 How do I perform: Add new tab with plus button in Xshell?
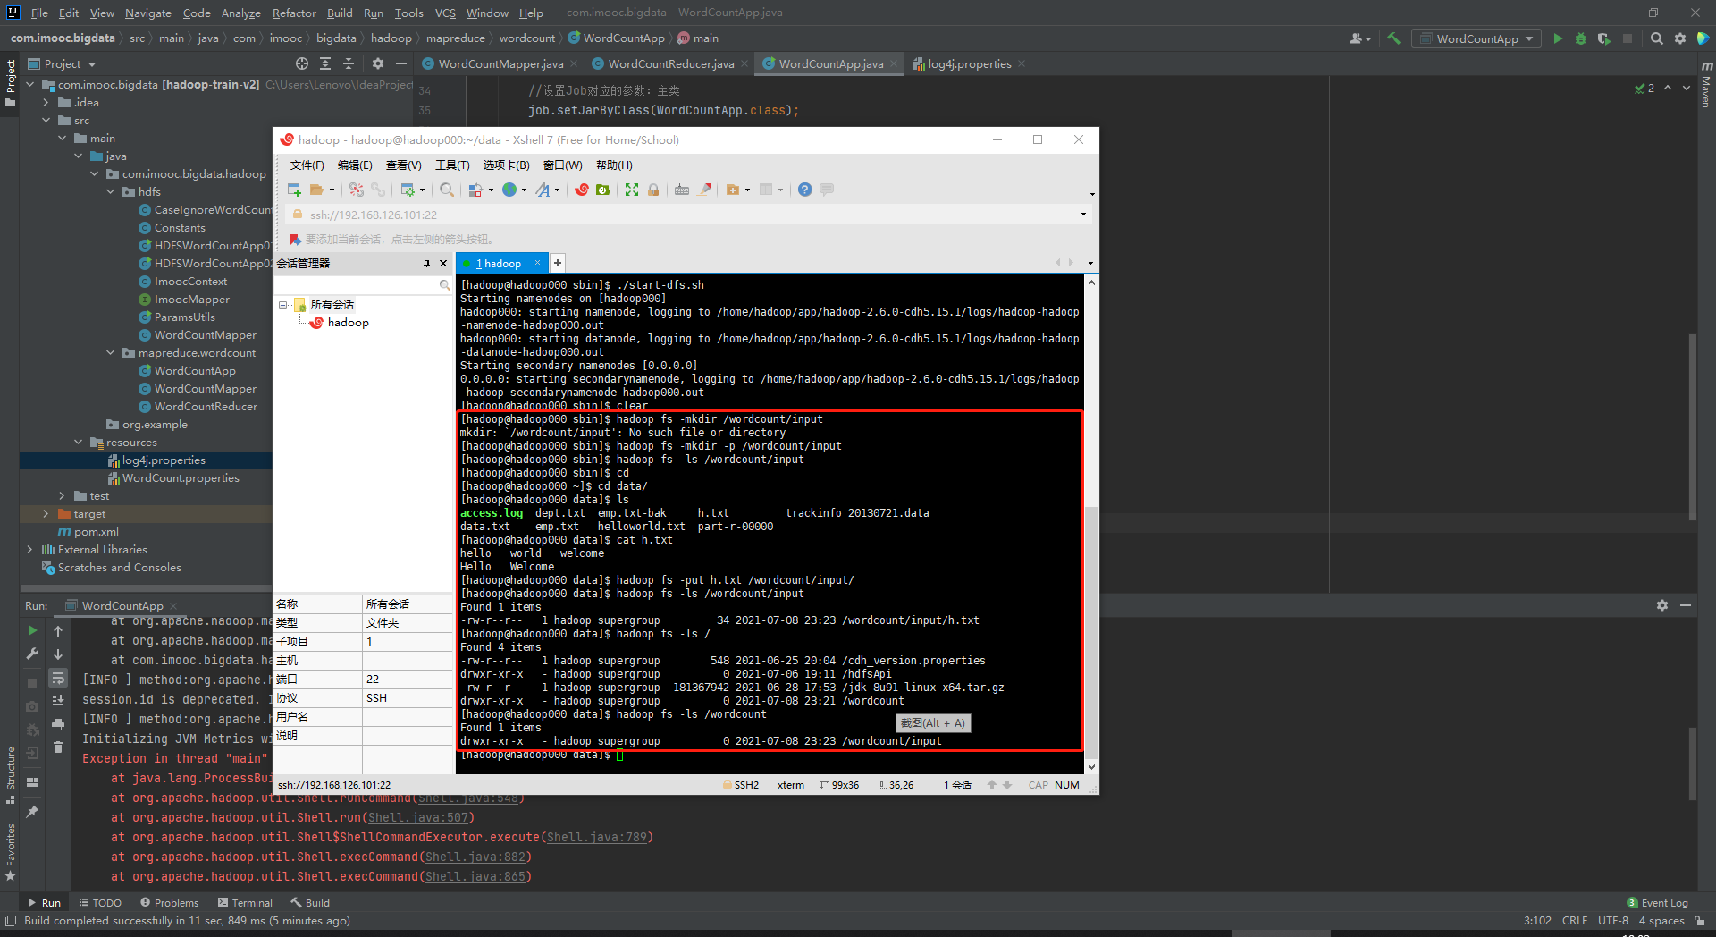tap(558, 263)
